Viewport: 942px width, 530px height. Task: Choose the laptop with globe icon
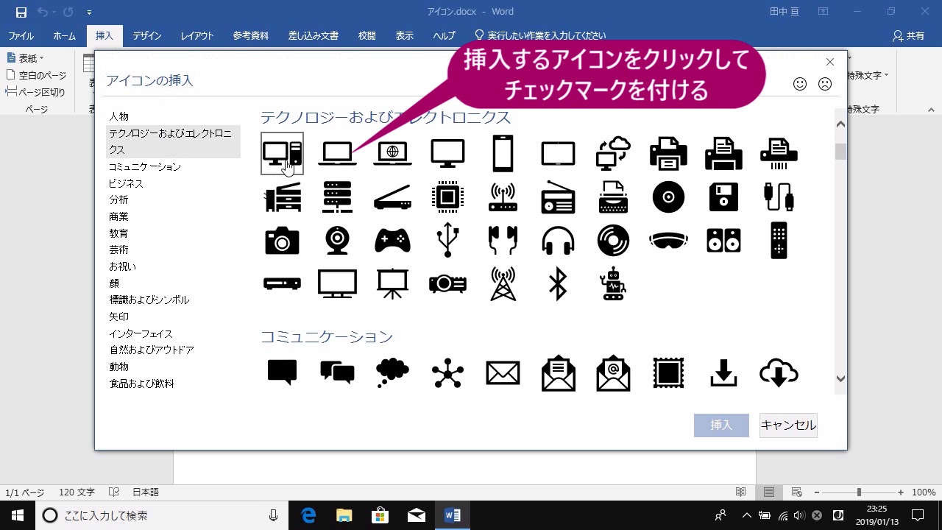[392, 154]
